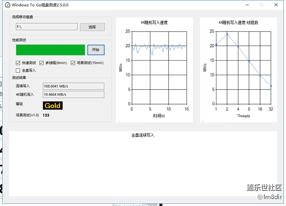This screenshot has height=206, width=286.
Task: Click the 性能测试 group label
Action: click(x=19, y=40)
